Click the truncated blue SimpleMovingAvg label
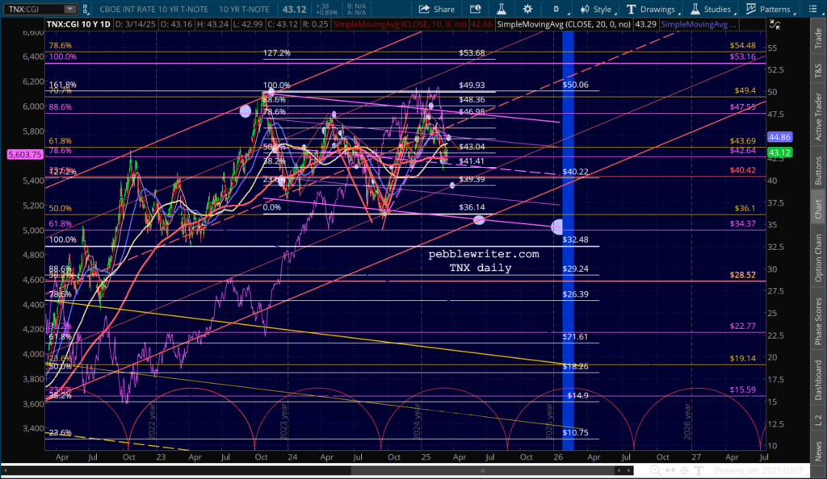The image size is (827, 479). click(x=699, y=24)
